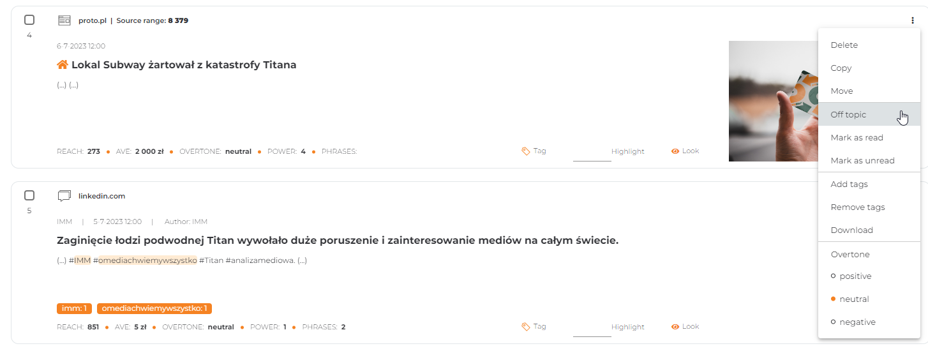Image resolution: width=928 pixels, height=353 pixels.
Task: Click the orange home icon before Lokal Subway title
Action: pos(63,64)
